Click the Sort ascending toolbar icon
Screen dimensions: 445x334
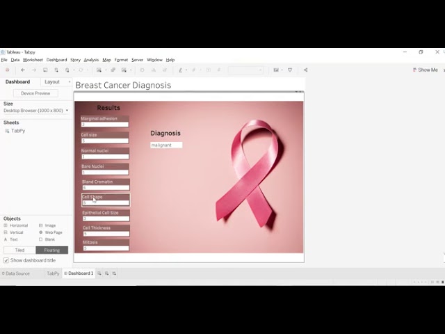(x=154, y=70)
